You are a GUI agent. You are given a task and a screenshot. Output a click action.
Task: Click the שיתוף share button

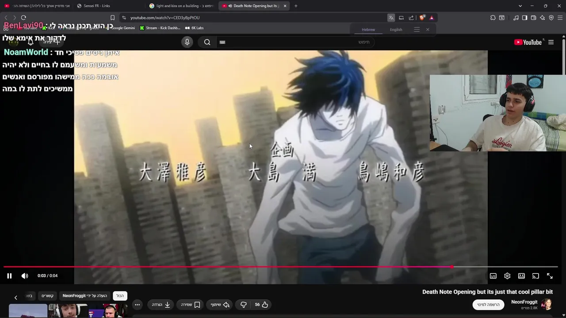point(220,305)
